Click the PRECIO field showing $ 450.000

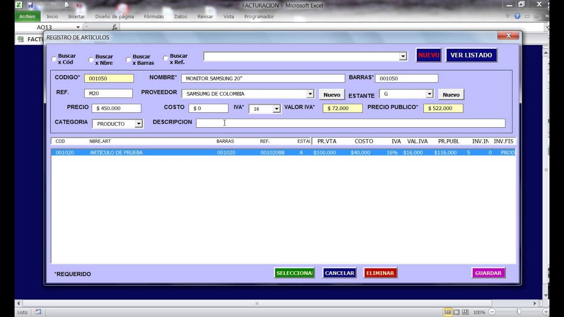tap(116, 108)
